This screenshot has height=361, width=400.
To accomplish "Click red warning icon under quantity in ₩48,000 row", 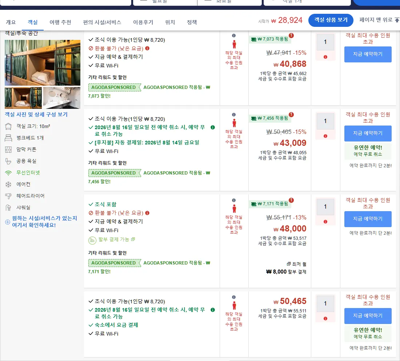I will (325, 222).
